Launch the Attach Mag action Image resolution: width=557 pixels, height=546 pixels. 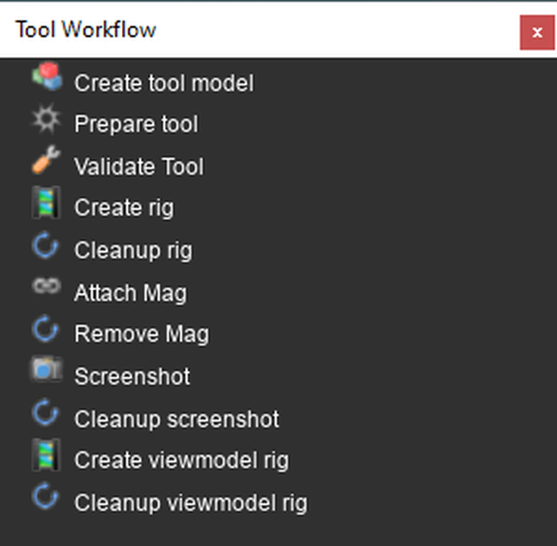point(130,293)
